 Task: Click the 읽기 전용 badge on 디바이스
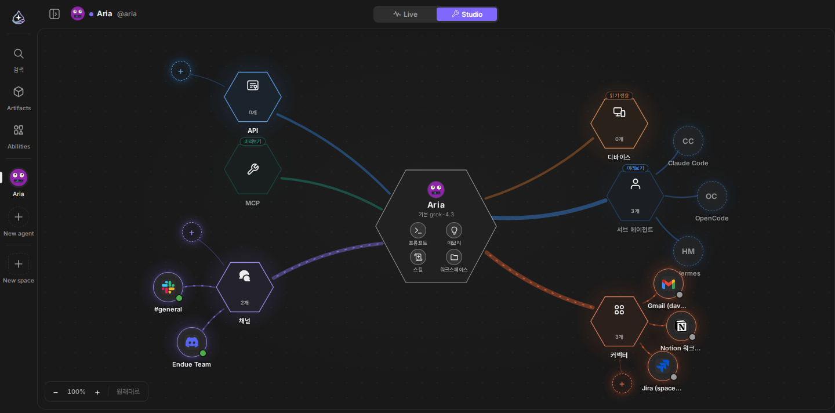click(x=619, y=96)
